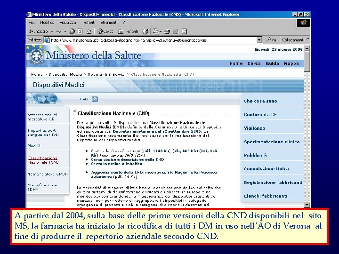Click the Forward arrow in toolbar
This screenshot has width=339, height=254.
pyautogui.click(x=58, y=32)
